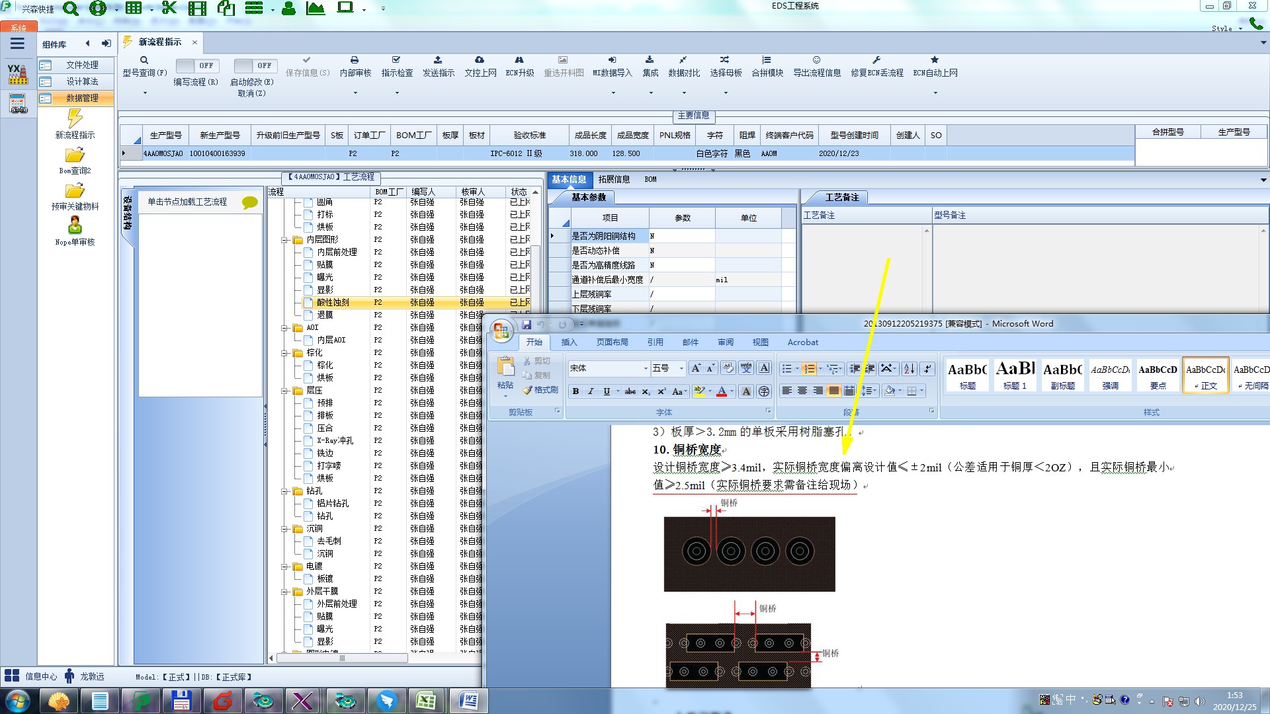Enable underline formatting in Word

(607, 391)
